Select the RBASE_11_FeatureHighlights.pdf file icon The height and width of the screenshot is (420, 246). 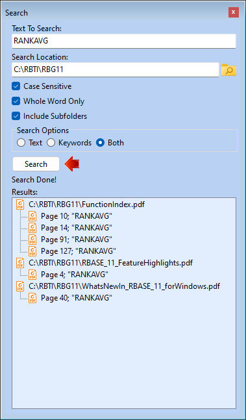[20, 262]
